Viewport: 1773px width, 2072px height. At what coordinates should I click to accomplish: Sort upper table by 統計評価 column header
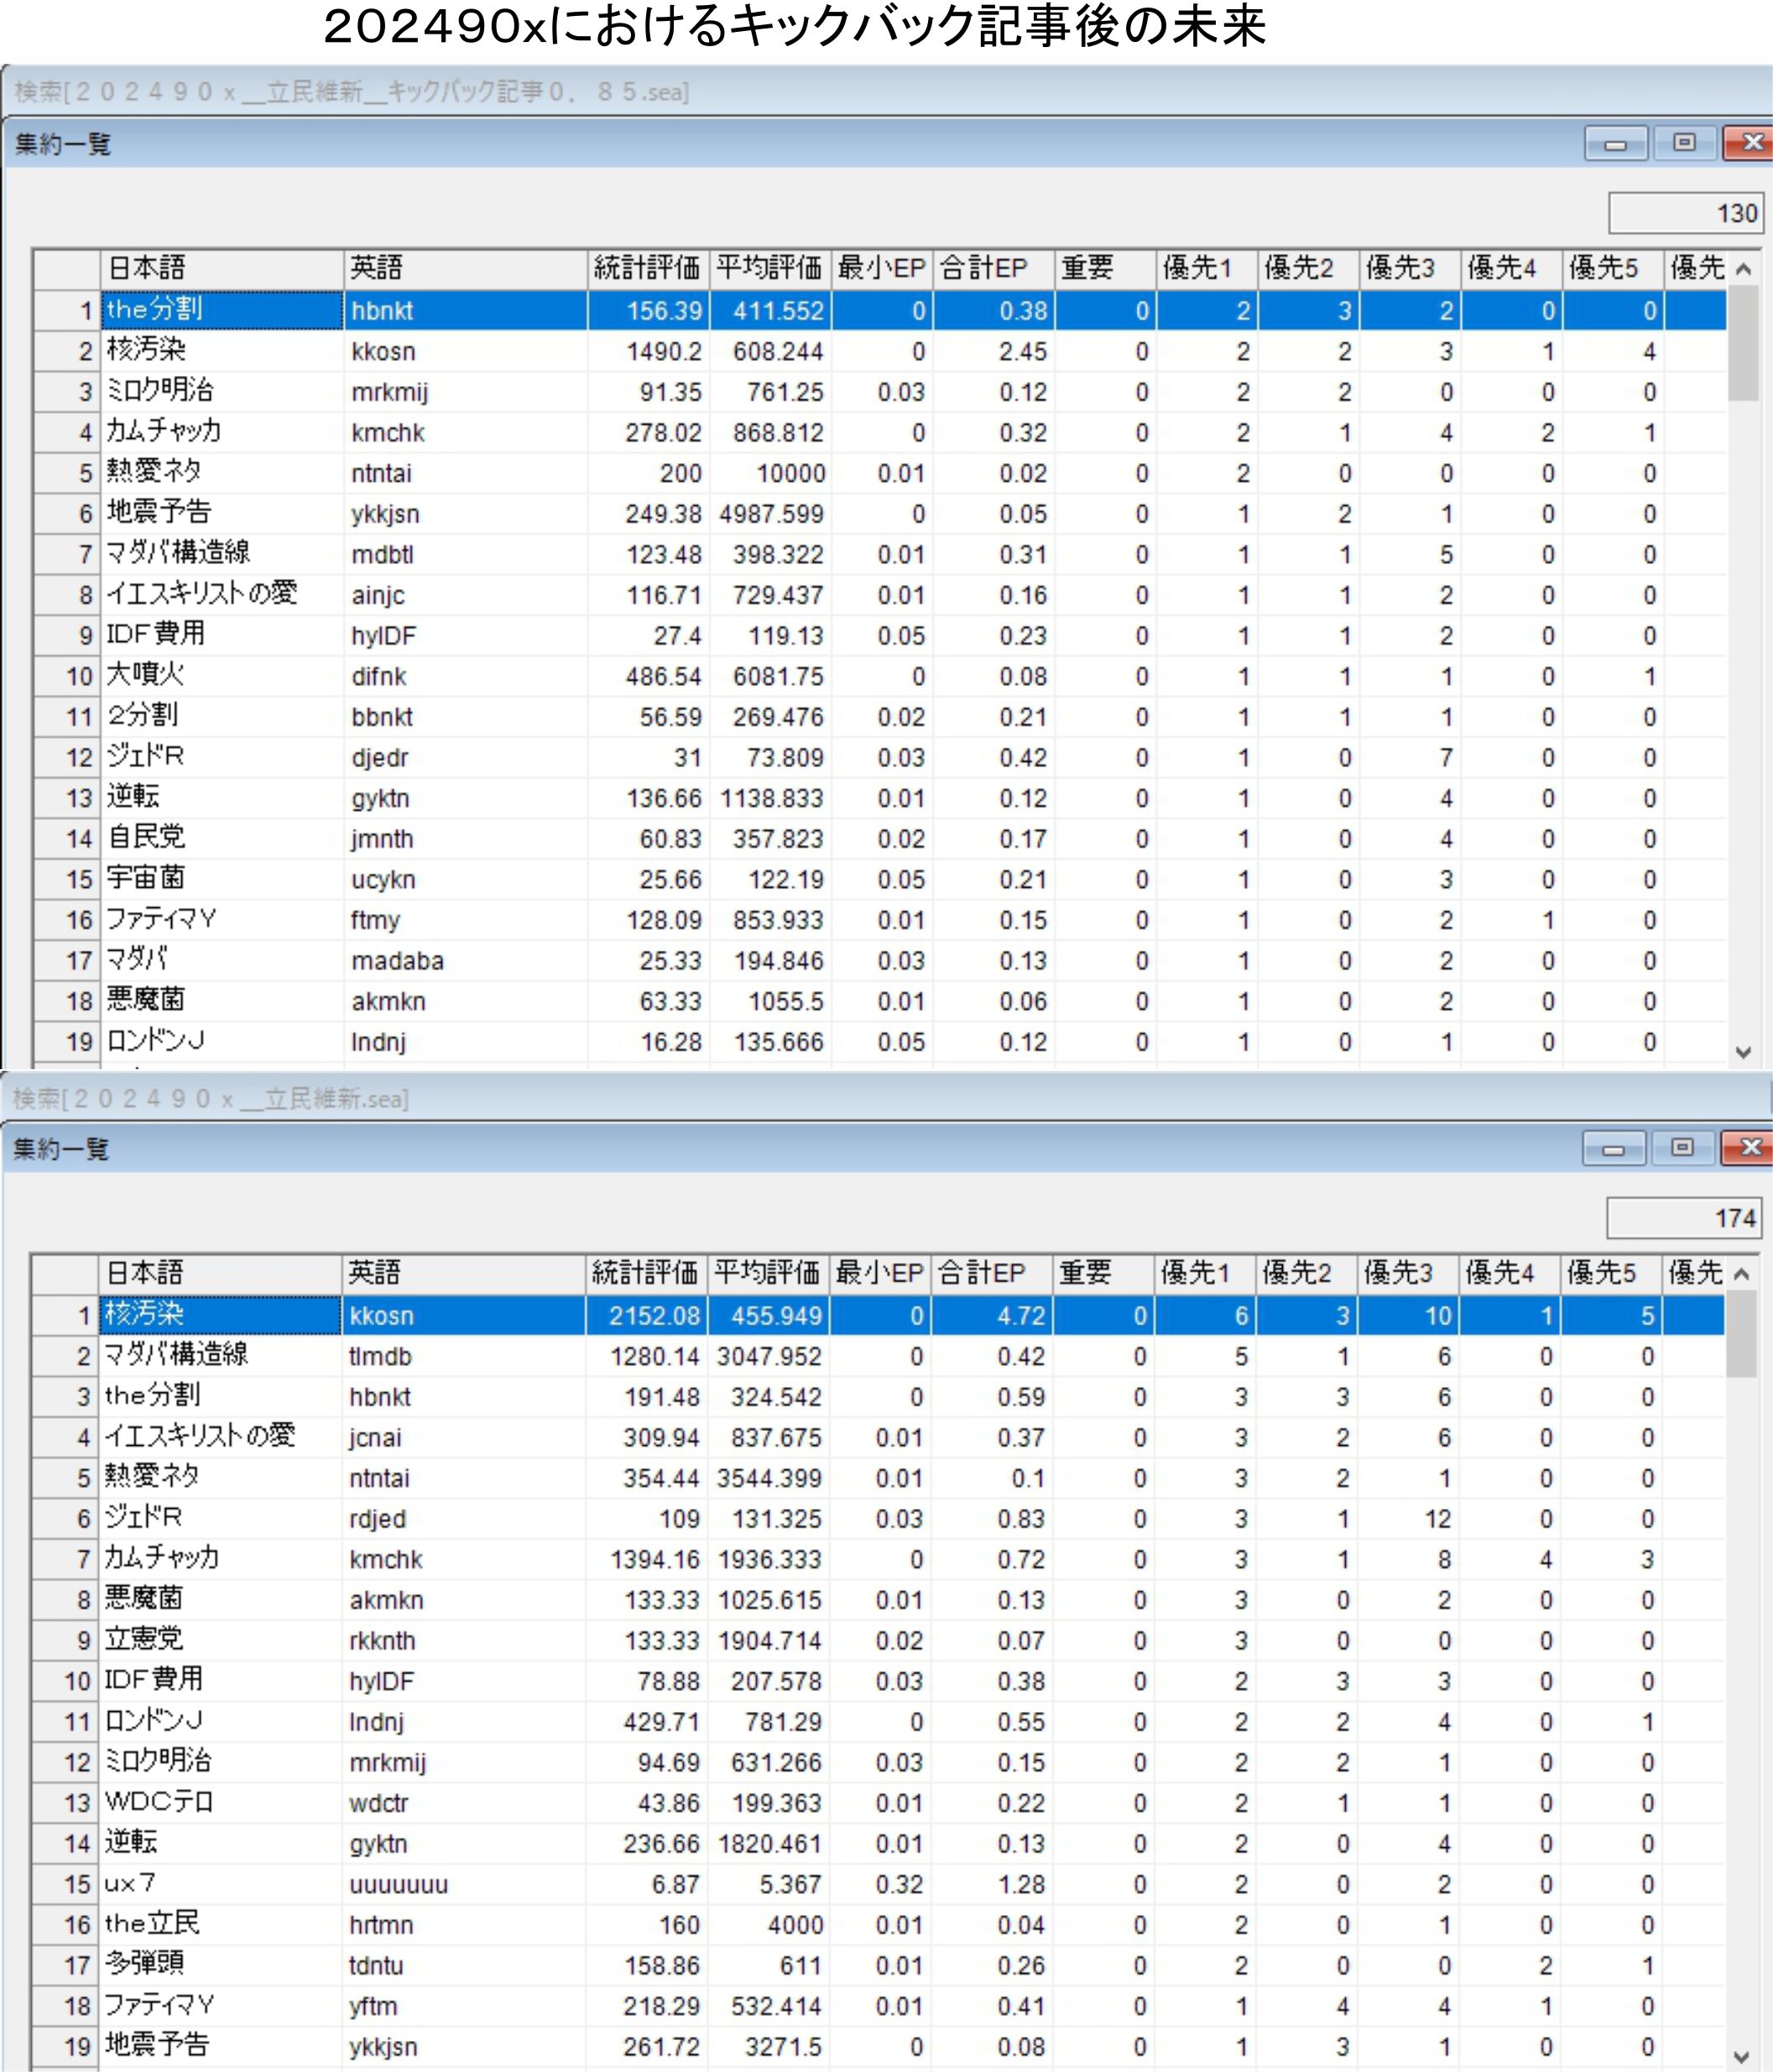point(648,268)
